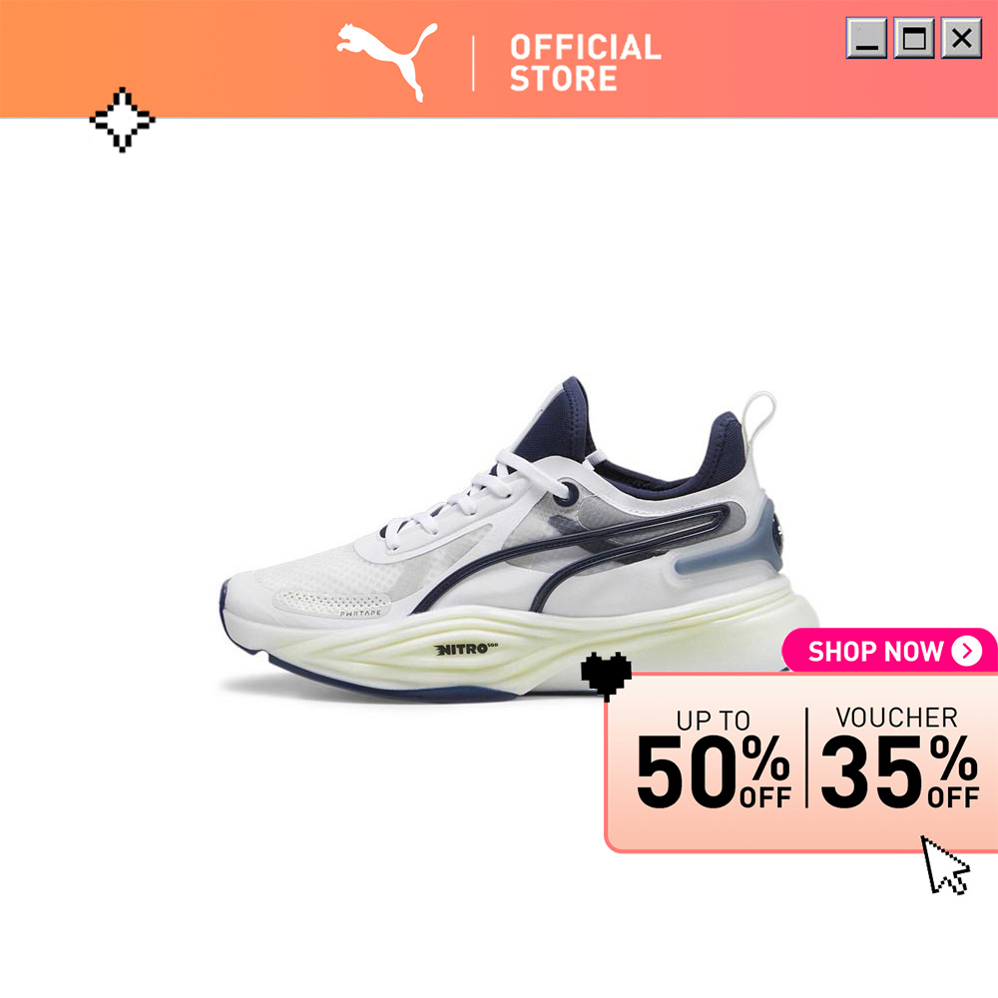The width and height of the screenshot is (998, 998).
Task: Close the retro window with X
Action: click(x=961, y=38)
